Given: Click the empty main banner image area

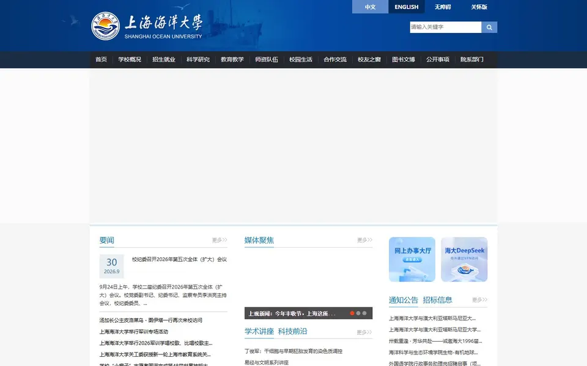Looking at the screenshot, I should click(293, 146).
